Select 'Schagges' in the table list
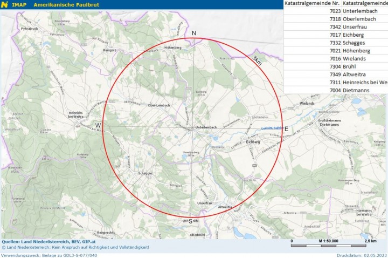 (x=354, y=43)
